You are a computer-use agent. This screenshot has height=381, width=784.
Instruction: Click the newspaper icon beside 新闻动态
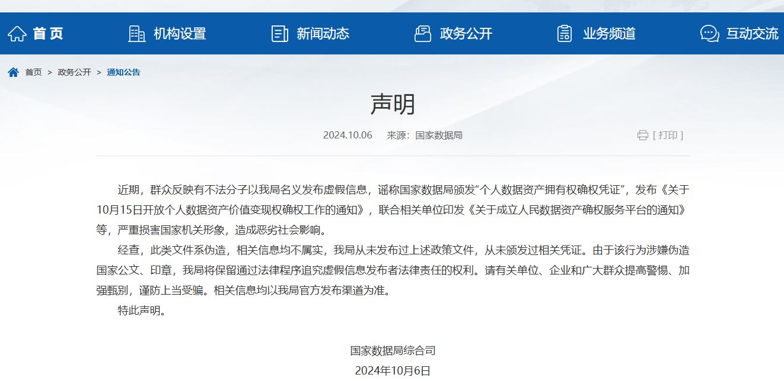pyautogui.click(x=280, y=34)
